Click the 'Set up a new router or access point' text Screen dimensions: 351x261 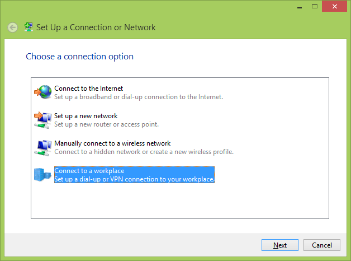pyautogui.click(x=106, y=124)
